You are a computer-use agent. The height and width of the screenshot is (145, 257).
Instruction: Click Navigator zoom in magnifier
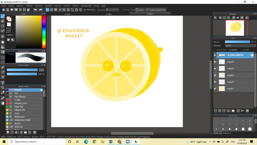click(220, 18)
